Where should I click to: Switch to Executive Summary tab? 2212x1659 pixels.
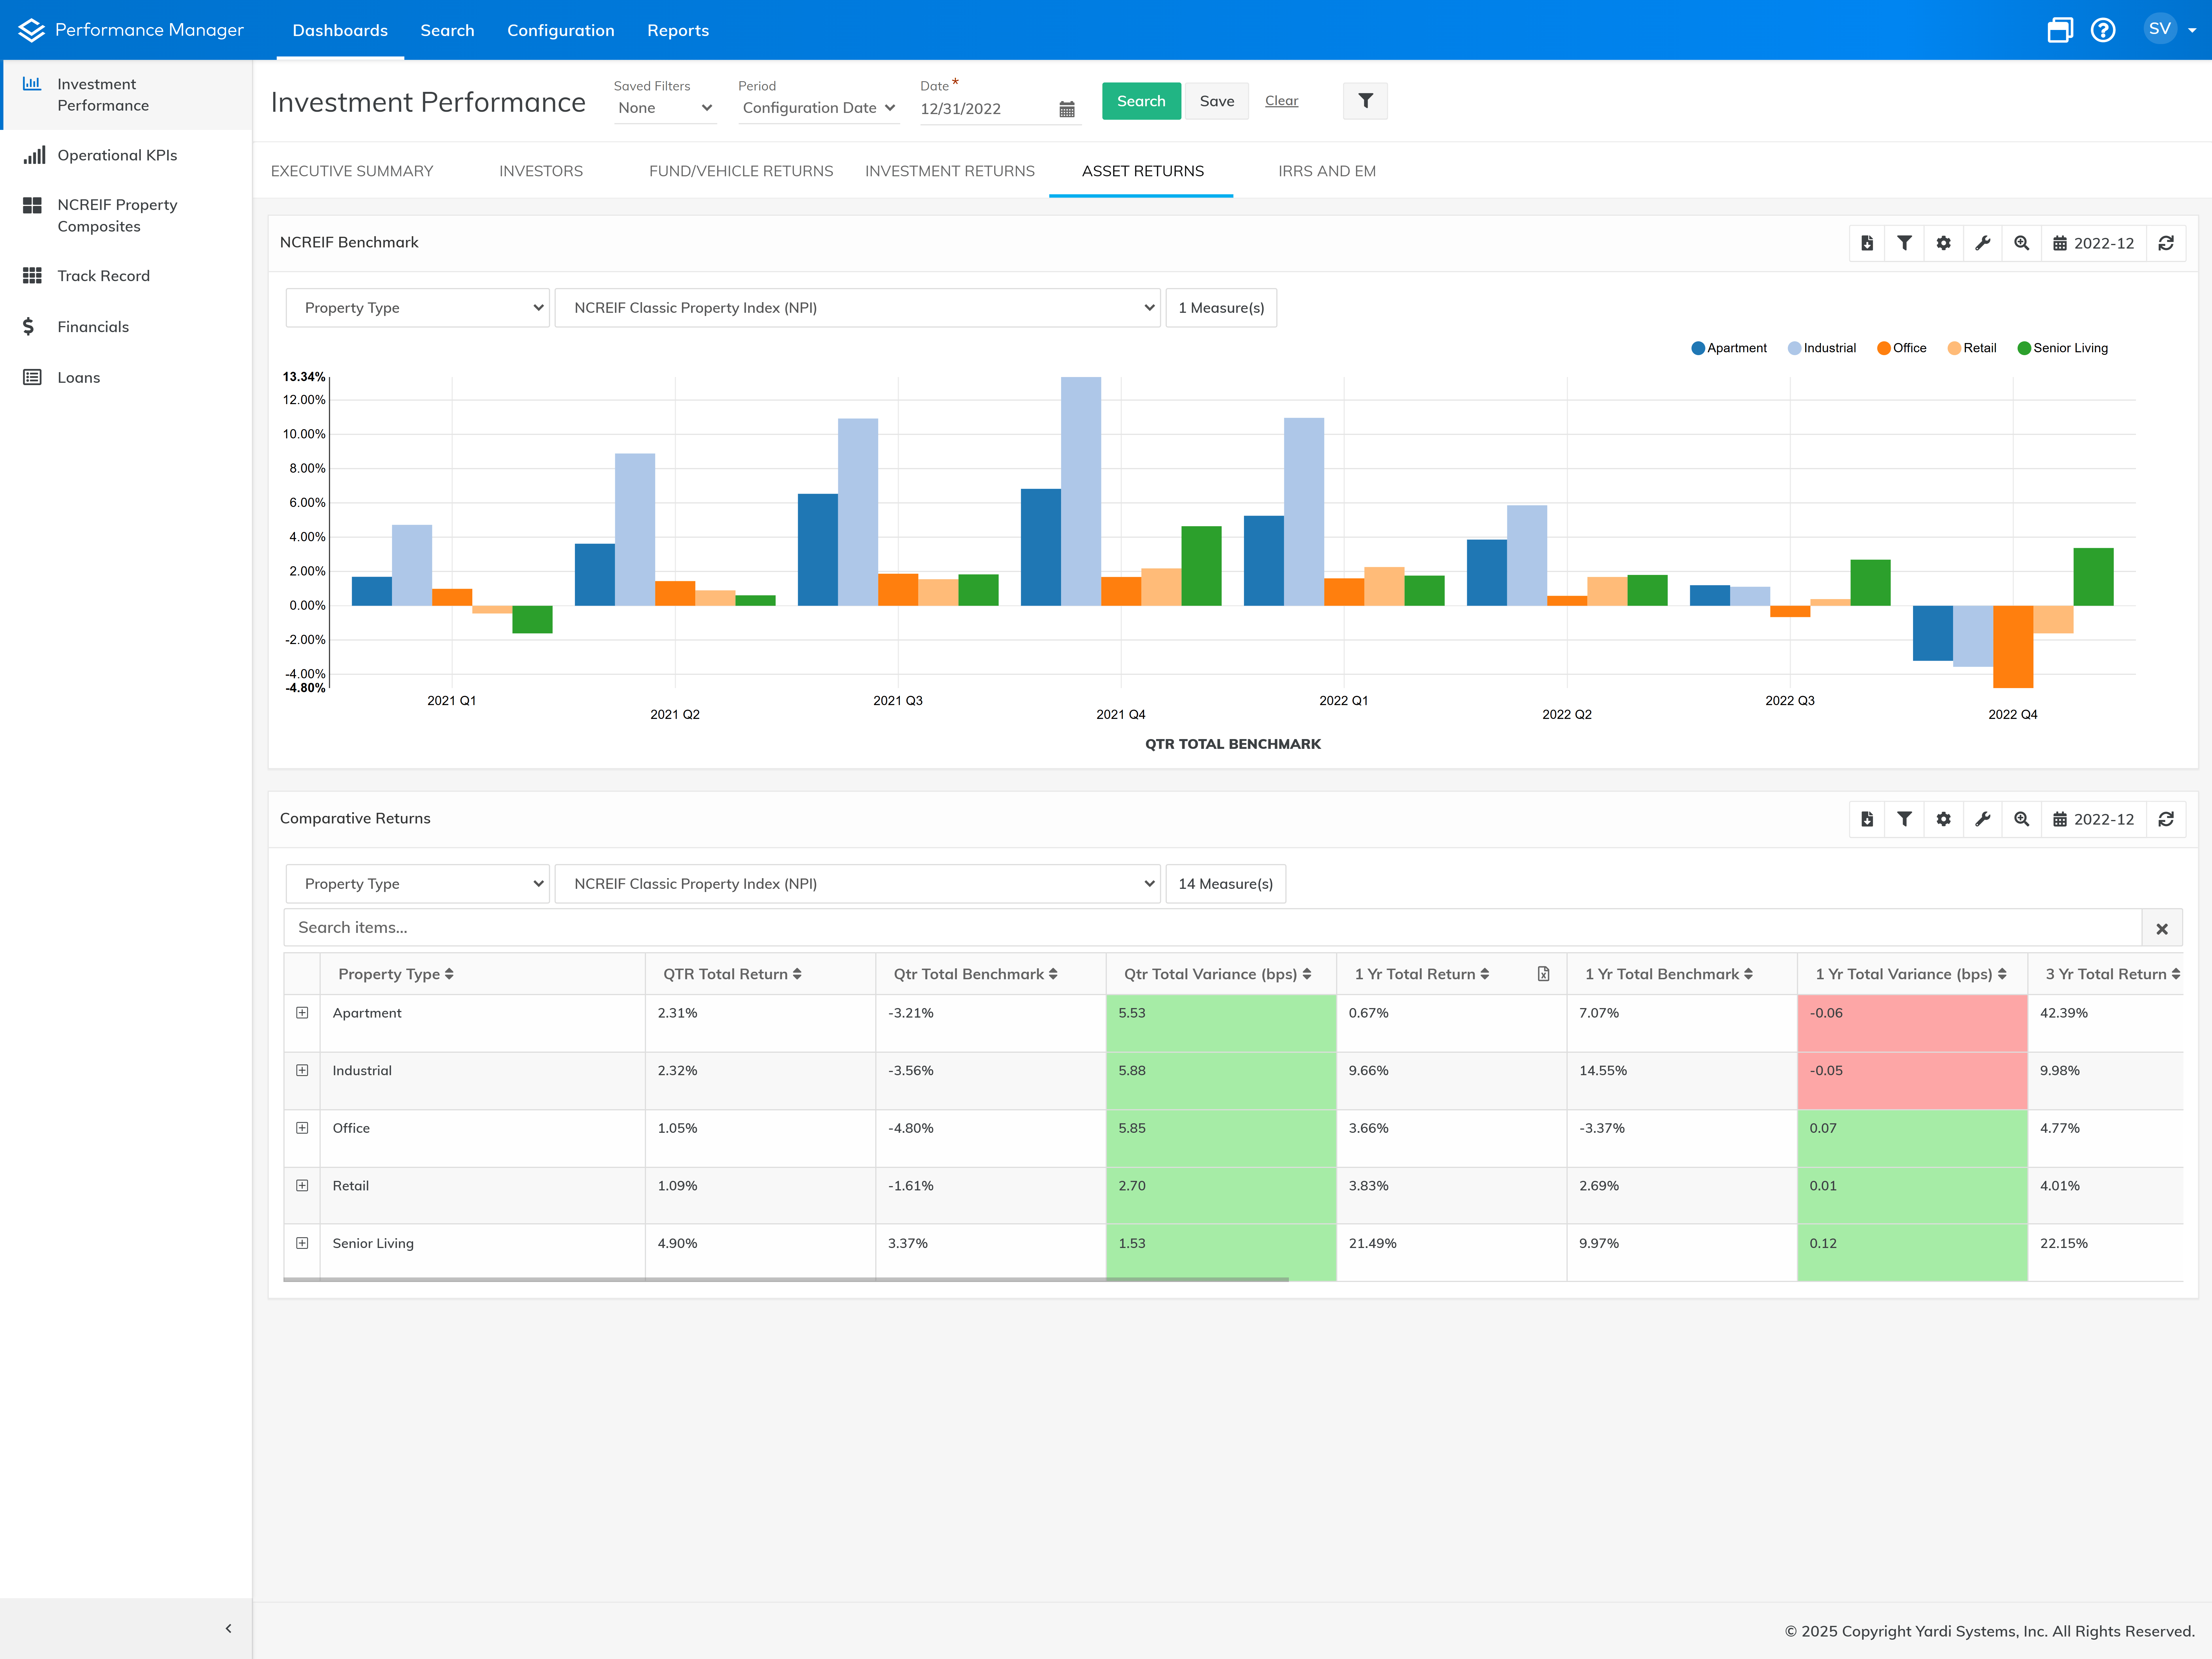point(352,171)
